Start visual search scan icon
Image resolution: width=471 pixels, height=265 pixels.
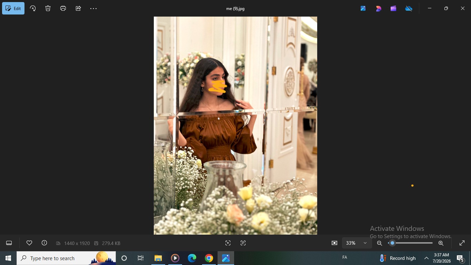pyautogui.click(x=228, y=243)
